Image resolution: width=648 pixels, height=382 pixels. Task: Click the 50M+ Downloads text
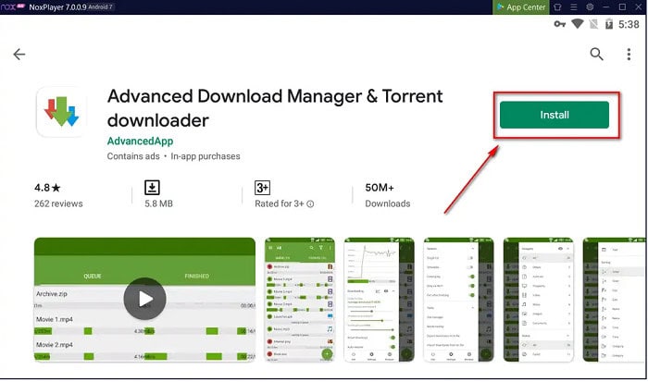click(387, 195)
